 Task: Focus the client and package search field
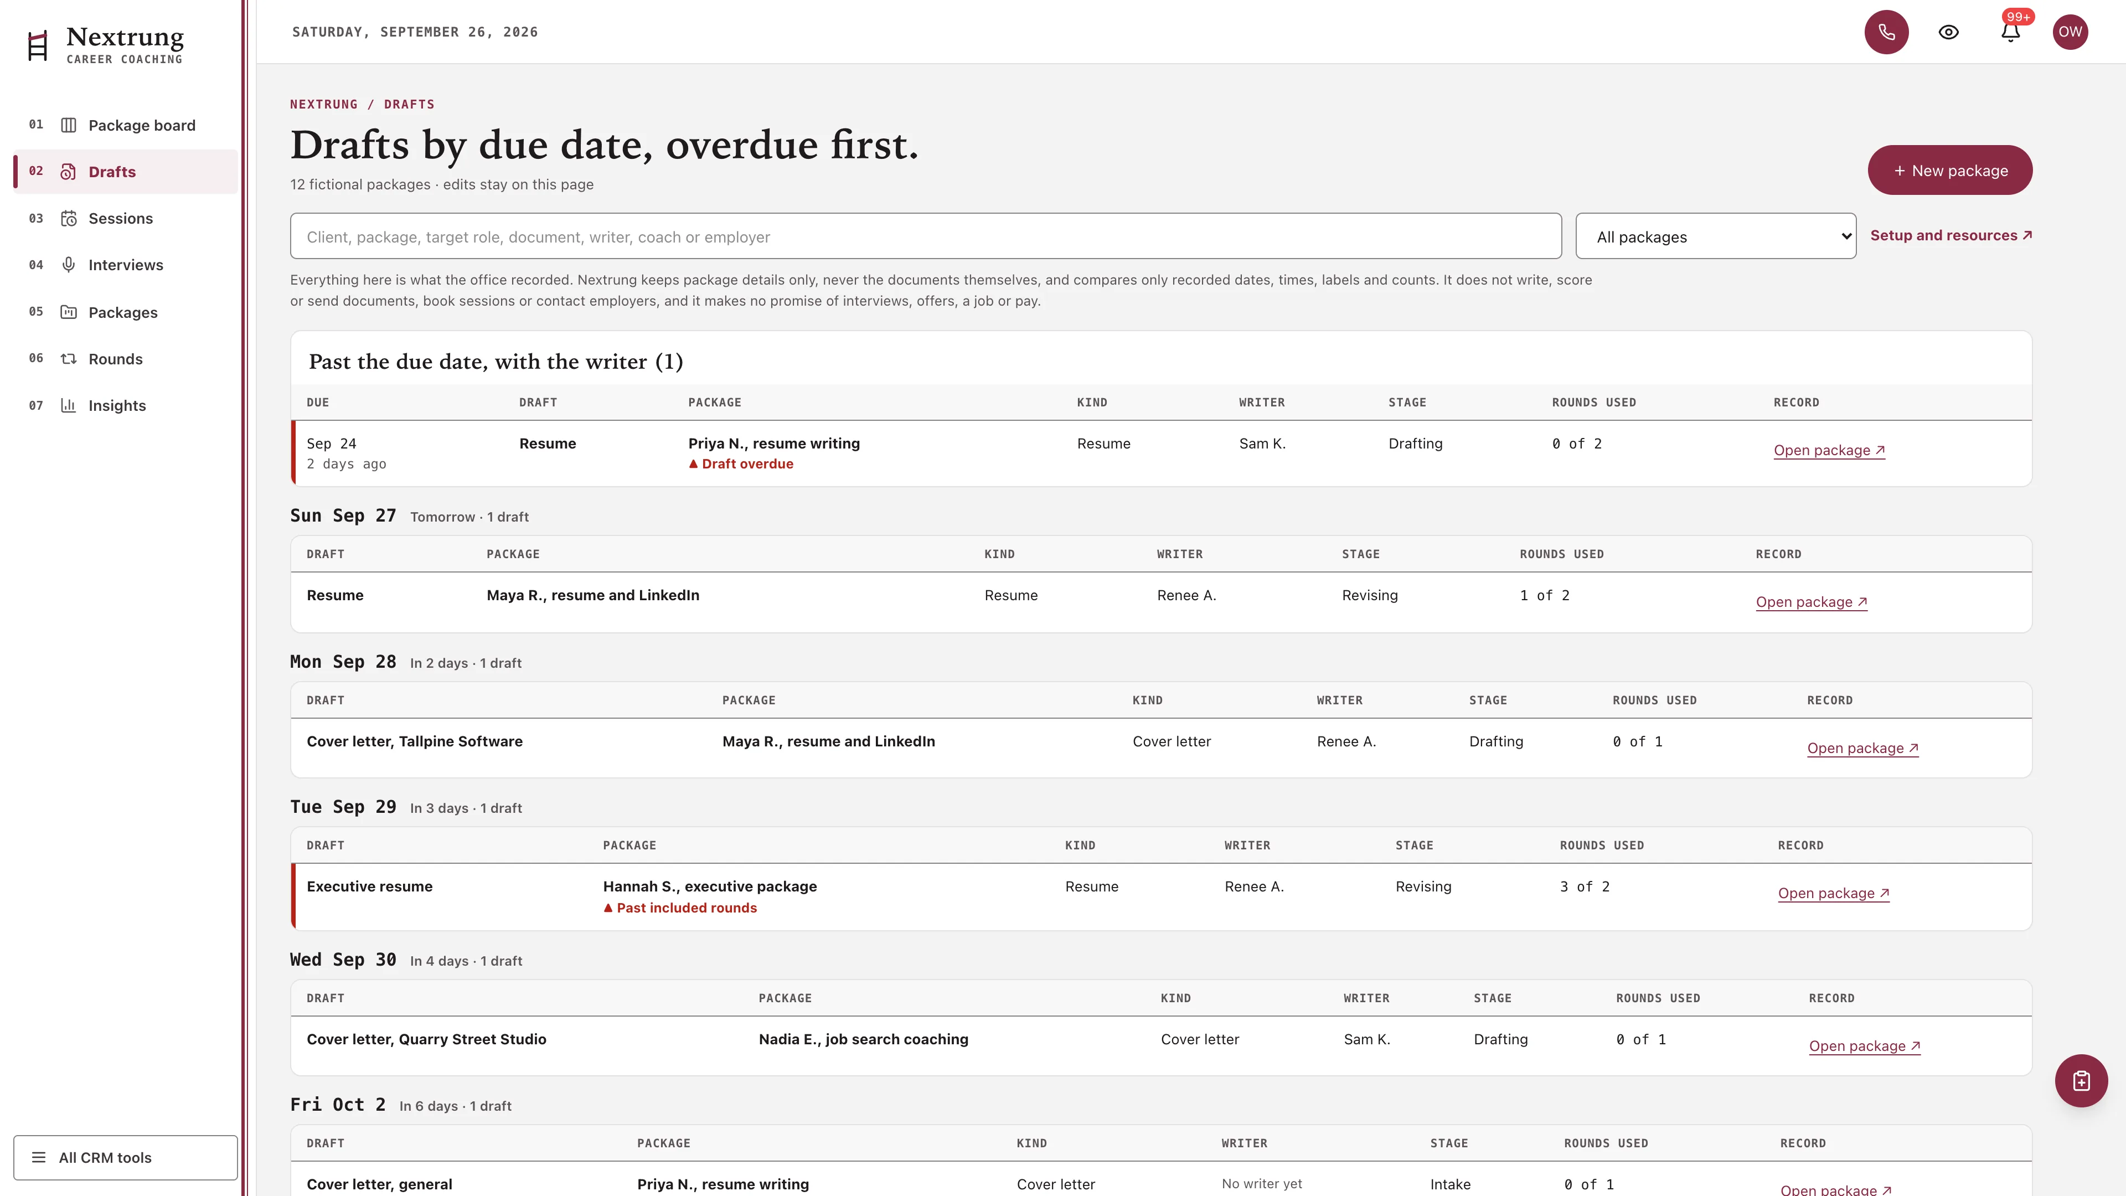click(925, 237)
